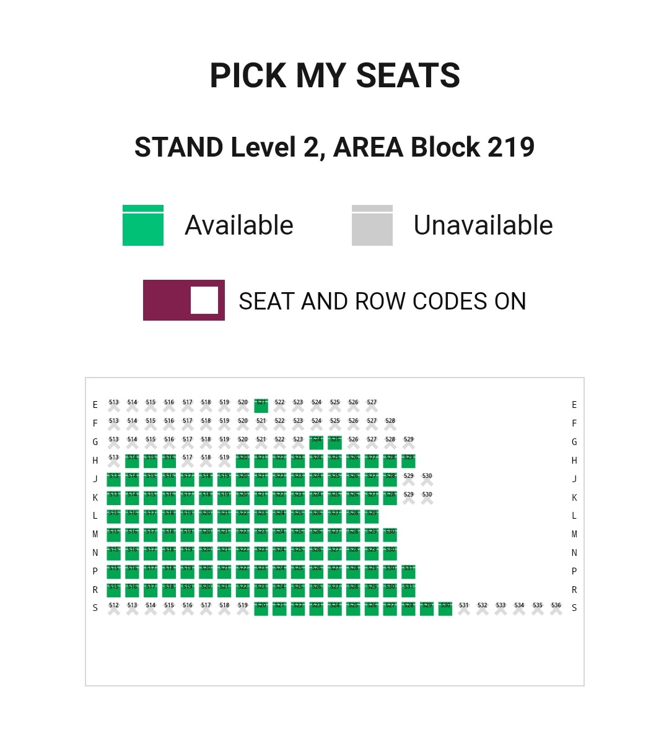Pick seat 530 in row M
This screenshot has height=736, width=669.
pyautogui.click(x=390, y=535)
